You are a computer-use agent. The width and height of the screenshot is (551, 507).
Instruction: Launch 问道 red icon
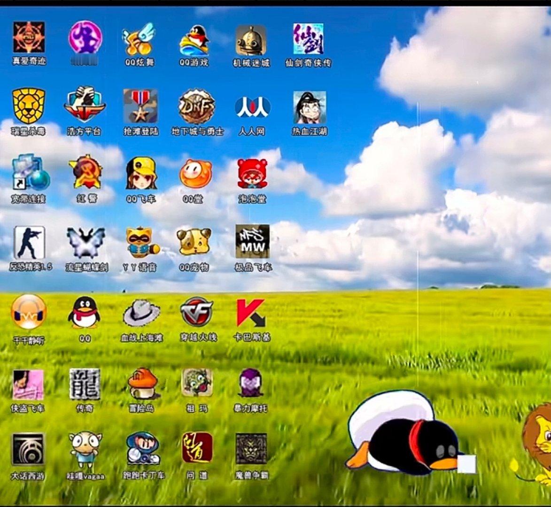coord(197,448)
